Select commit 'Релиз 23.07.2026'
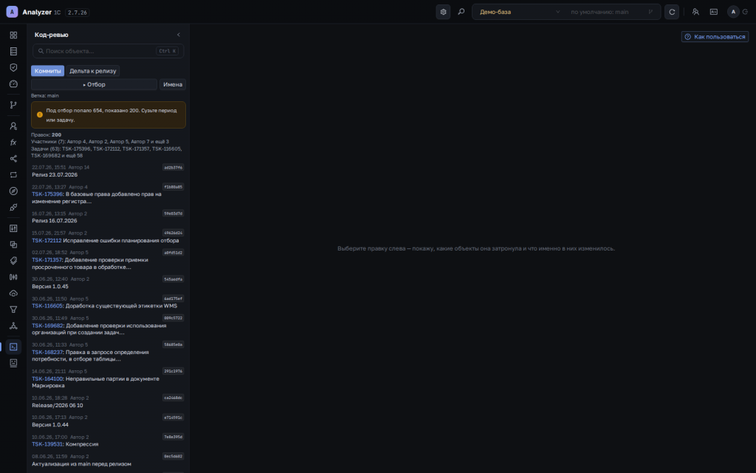This screenshot has width=756, height=473. click(x=55, y=174)
